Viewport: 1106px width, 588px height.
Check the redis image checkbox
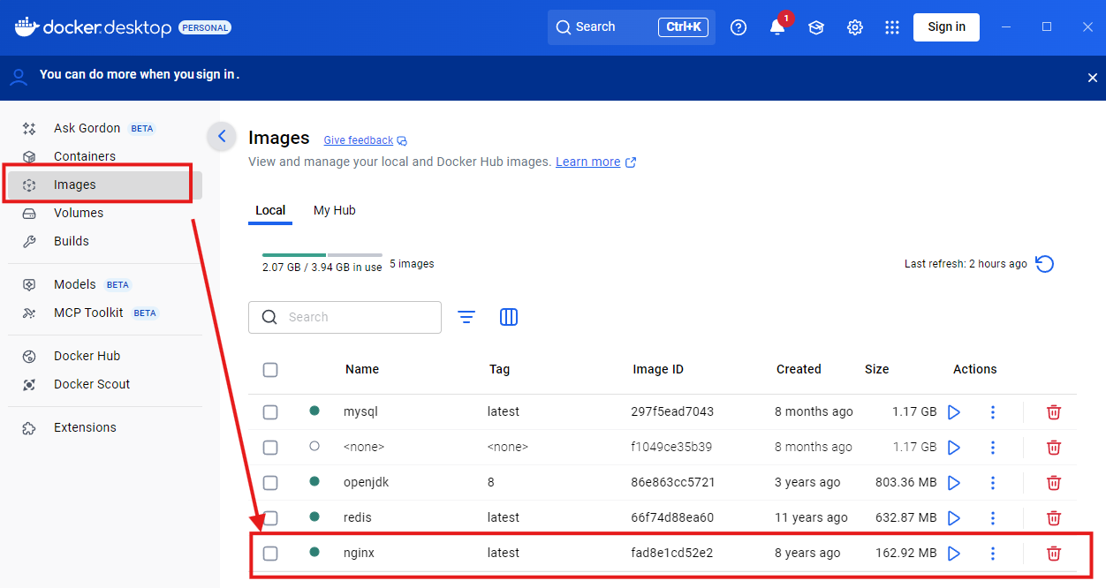point(270,518)
